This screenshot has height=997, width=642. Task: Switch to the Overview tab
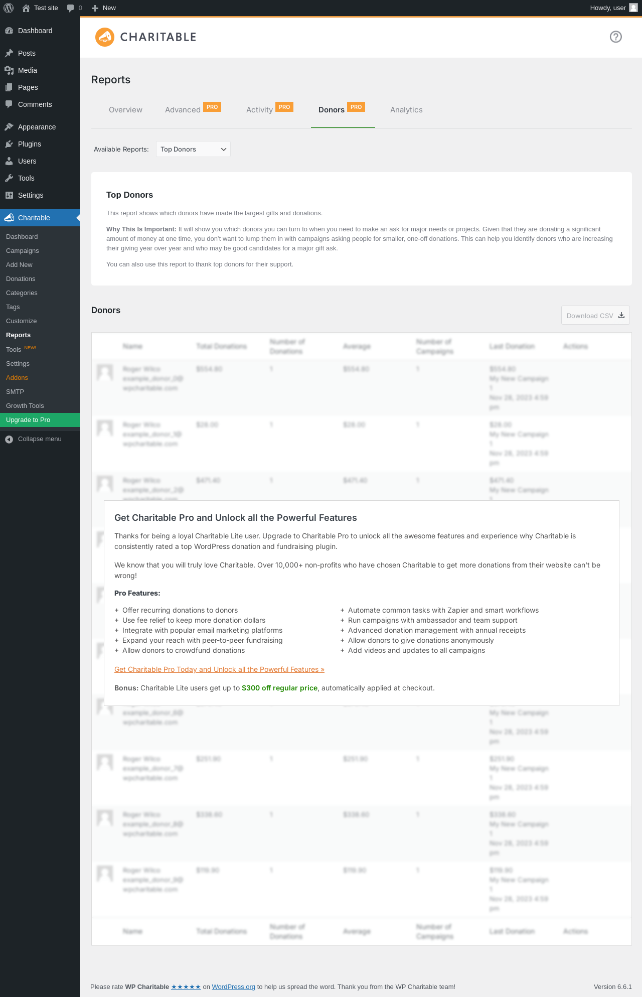point(125,110)
